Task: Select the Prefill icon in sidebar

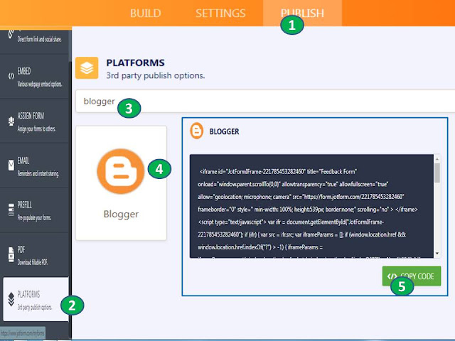Action: (11, 210)
